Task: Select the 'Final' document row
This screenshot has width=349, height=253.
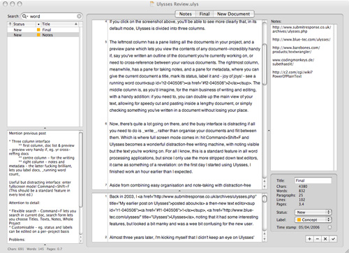Action: pos(43,30)
